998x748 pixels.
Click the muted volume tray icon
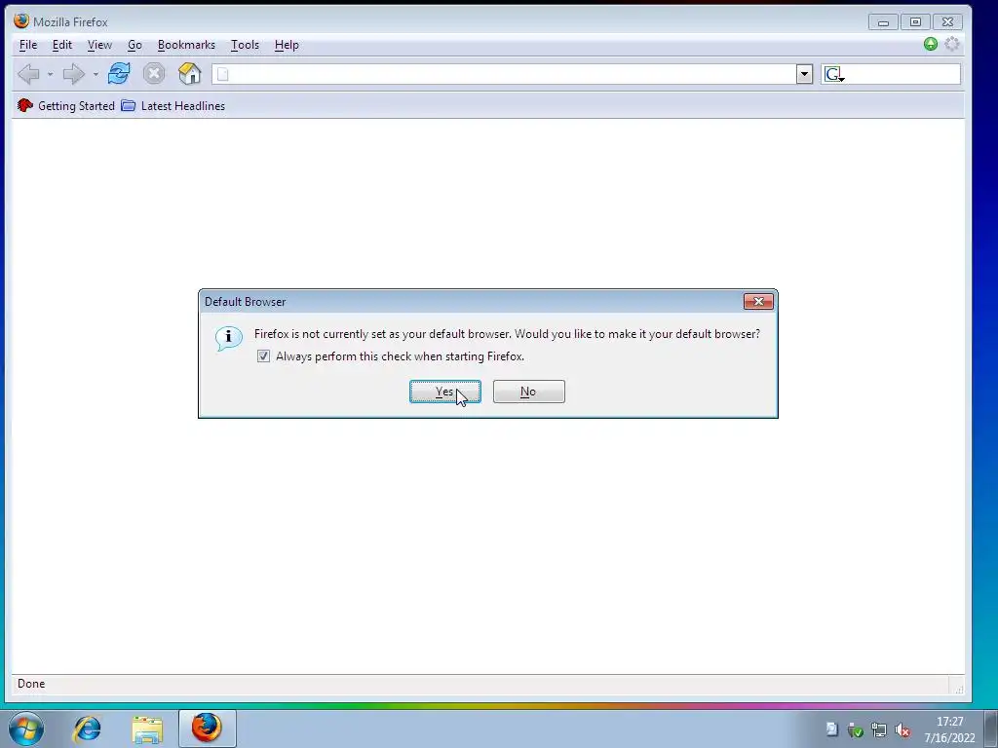902,730
